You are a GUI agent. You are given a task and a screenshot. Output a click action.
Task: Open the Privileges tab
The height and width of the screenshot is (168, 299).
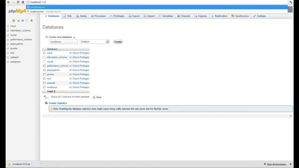tap(117, 16)
